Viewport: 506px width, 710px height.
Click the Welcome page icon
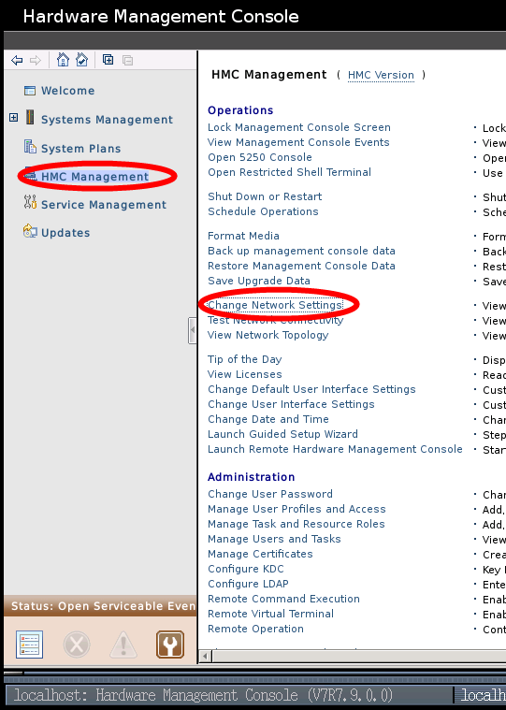(30, 91)
